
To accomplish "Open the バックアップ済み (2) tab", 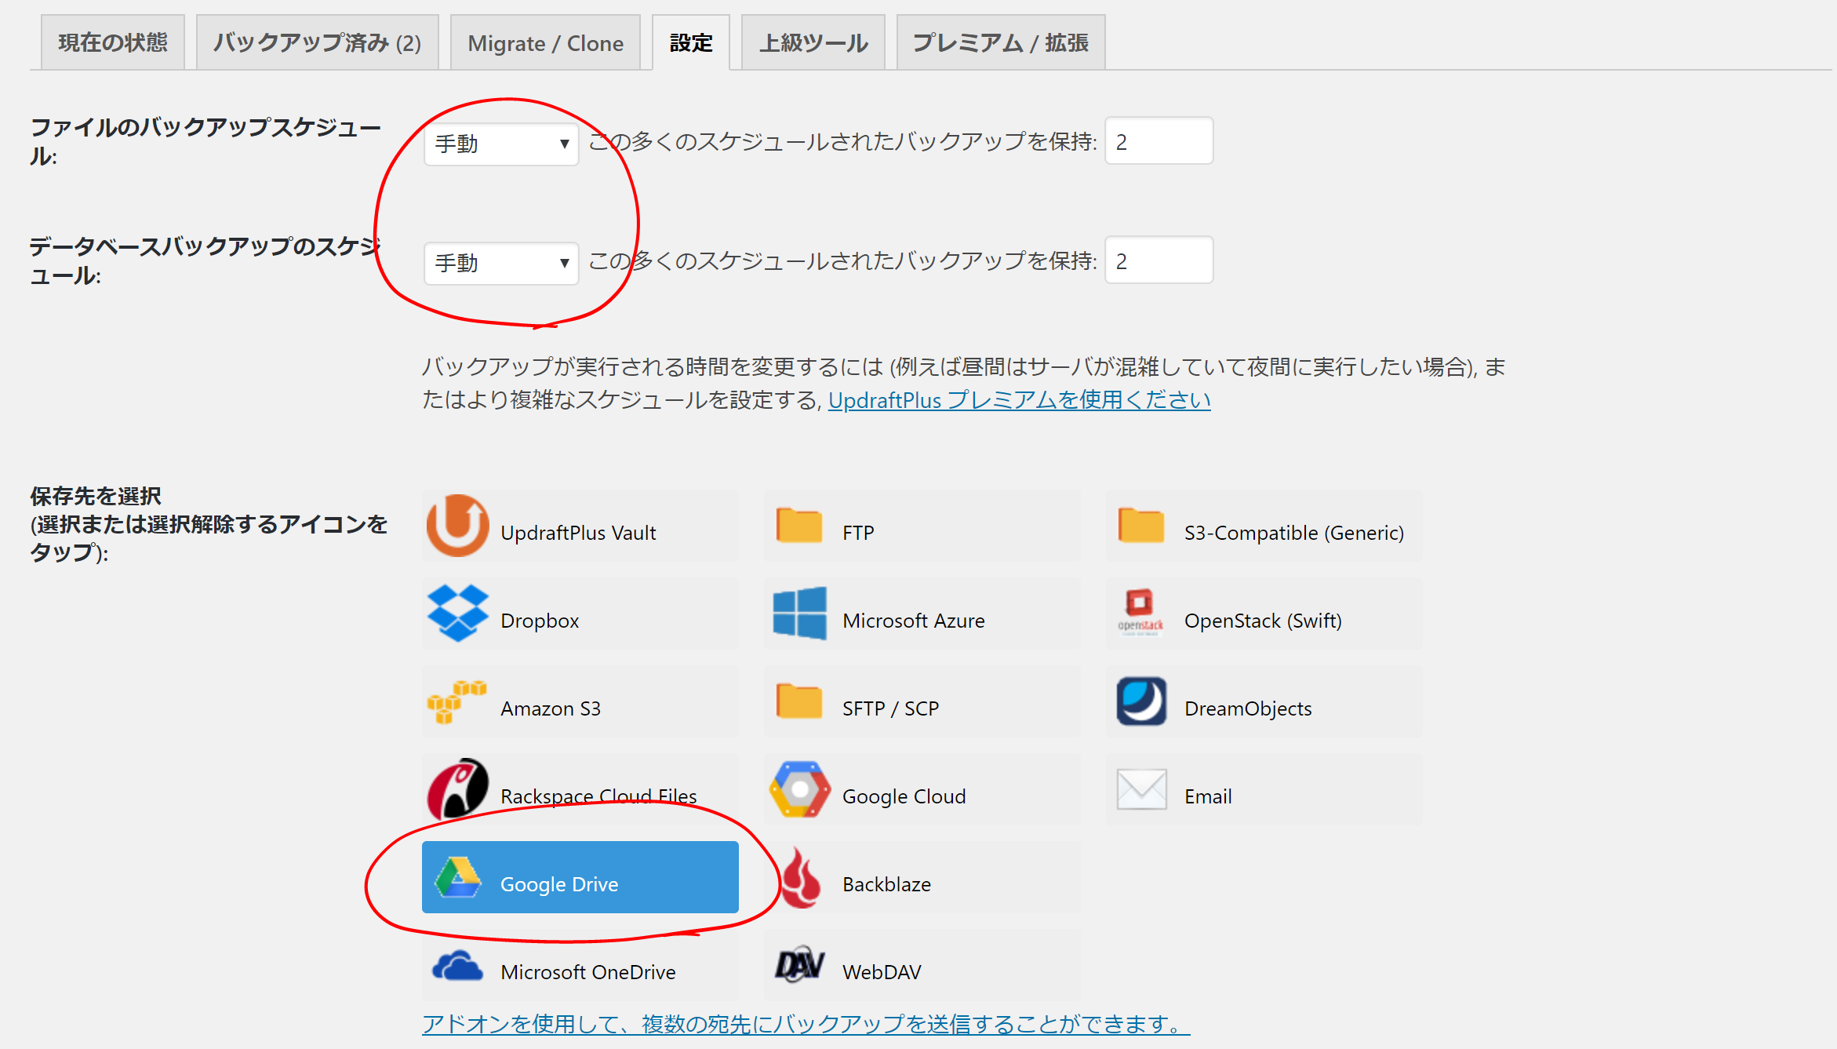I will tap(318, 42).
